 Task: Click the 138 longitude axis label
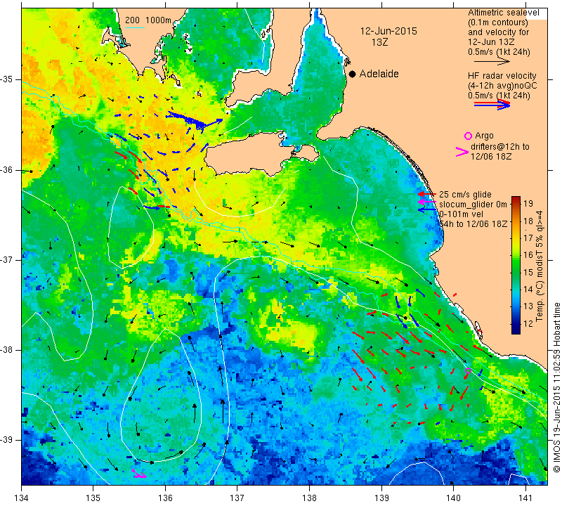(x=309, y=498)
